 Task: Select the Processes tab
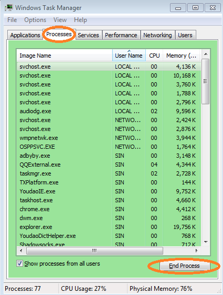click(59, 34)
